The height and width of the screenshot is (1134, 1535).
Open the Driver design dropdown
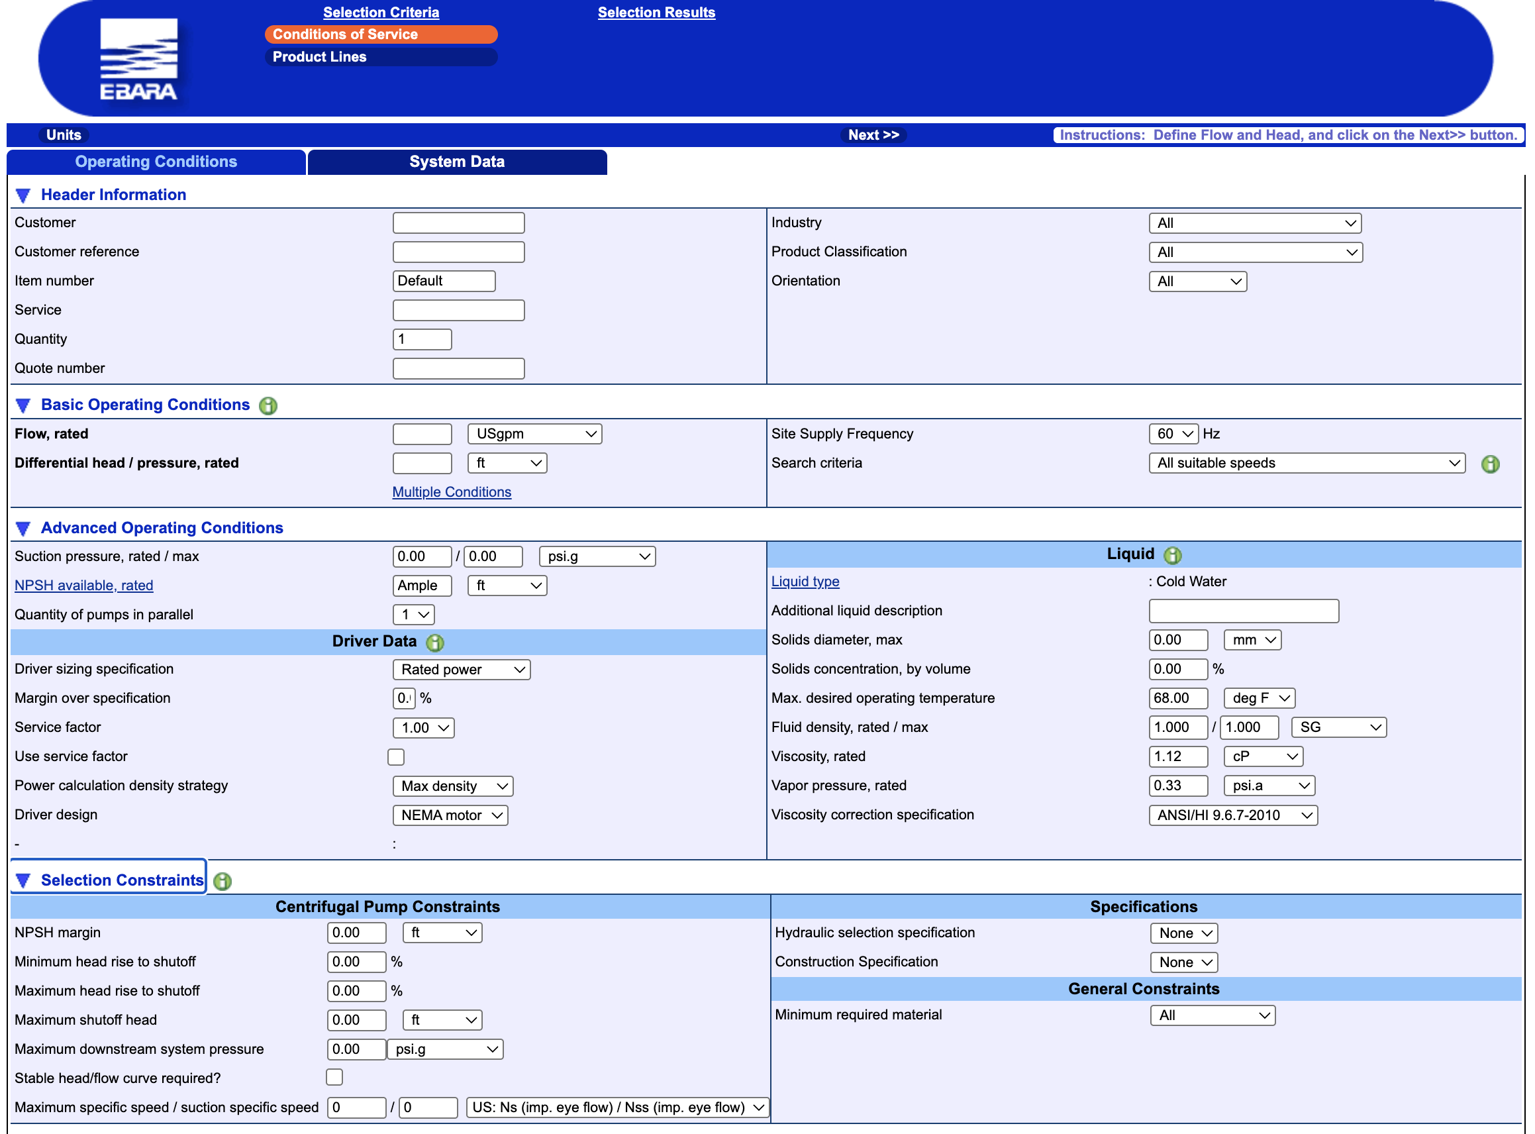click(x=450, y=815)
